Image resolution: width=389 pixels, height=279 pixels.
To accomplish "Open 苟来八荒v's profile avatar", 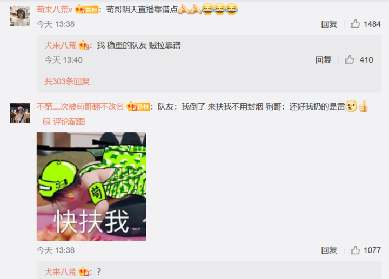I will [20, 16].
